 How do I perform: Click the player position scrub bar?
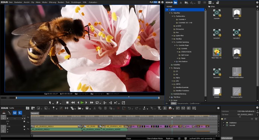[x=88, y=98]
